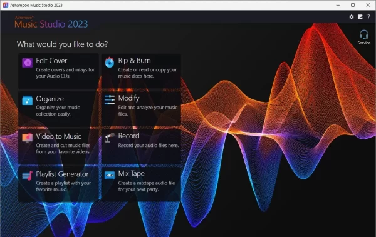Screen dimensions: 376x237
Task: Click the Modify sliders icon
Action: (110, 100)
